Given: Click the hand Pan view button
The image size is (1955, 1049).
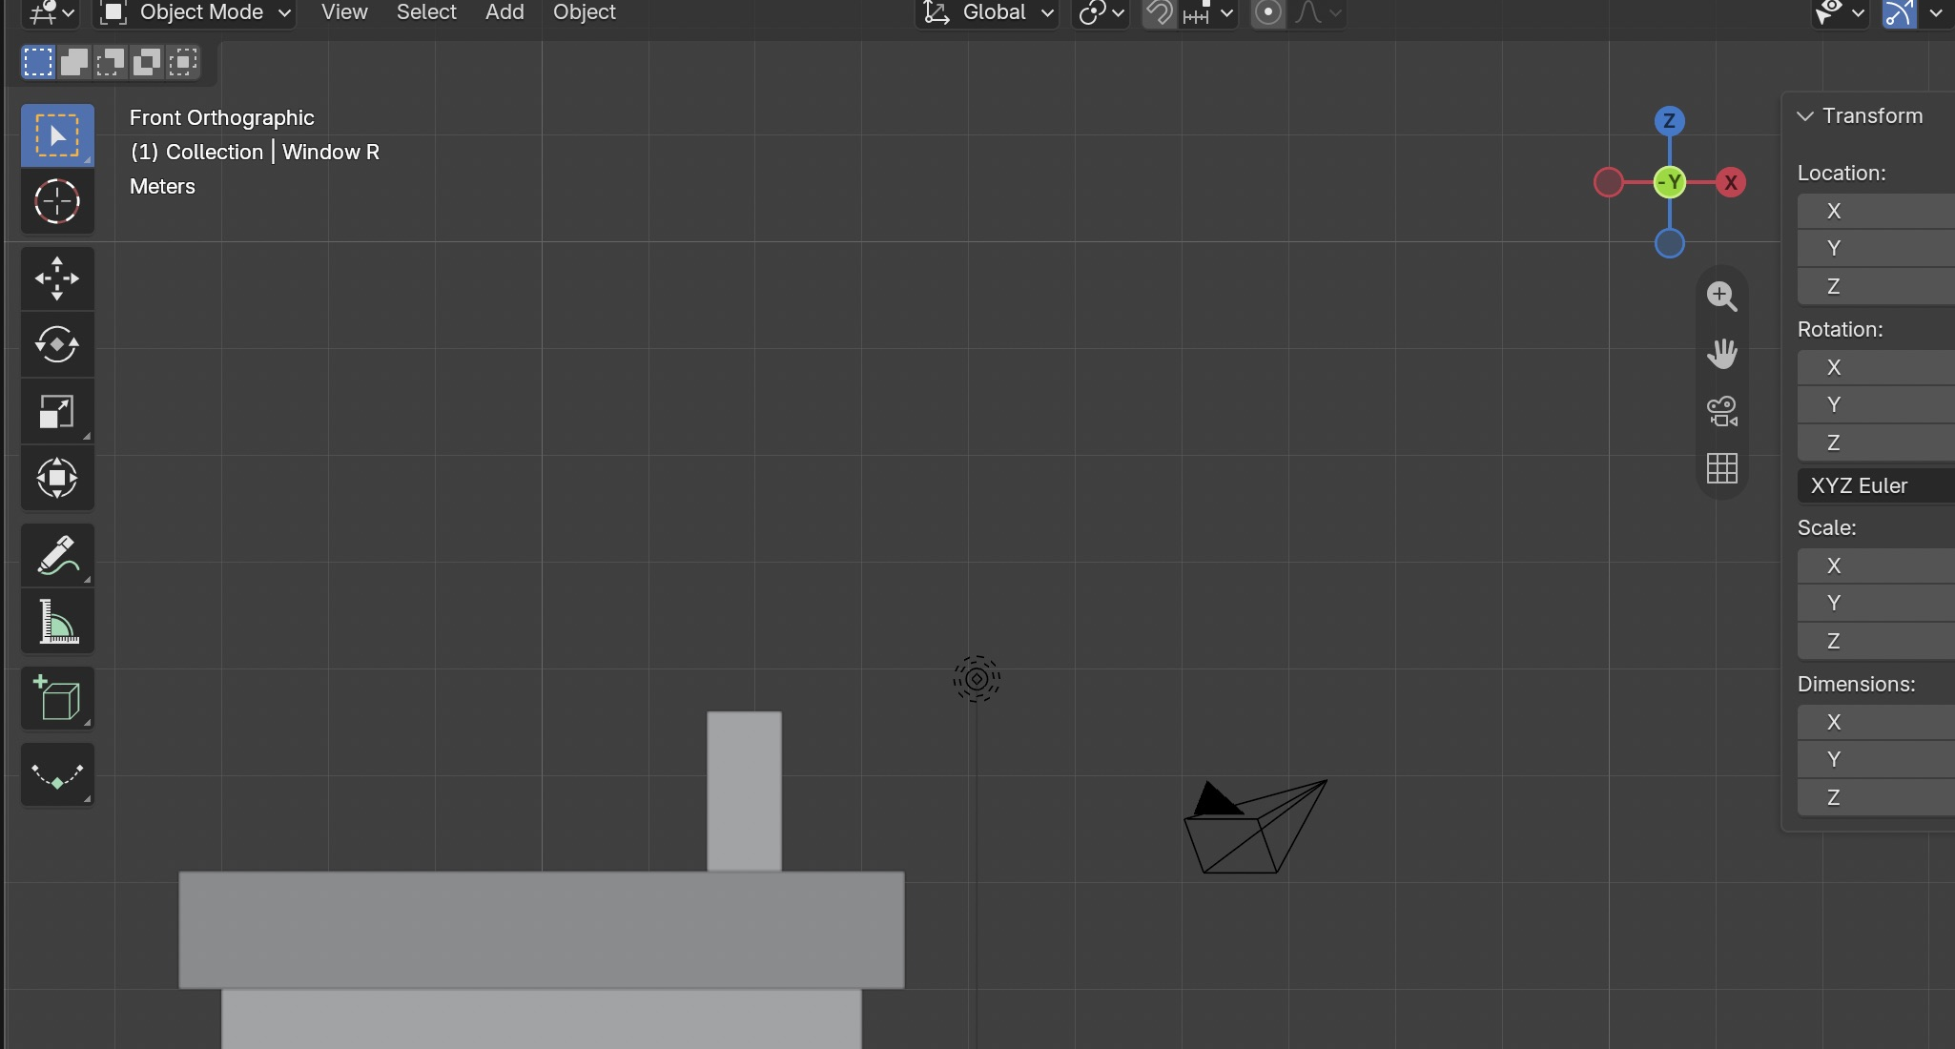Looking at the screenshot, I should click(1721, 354).
